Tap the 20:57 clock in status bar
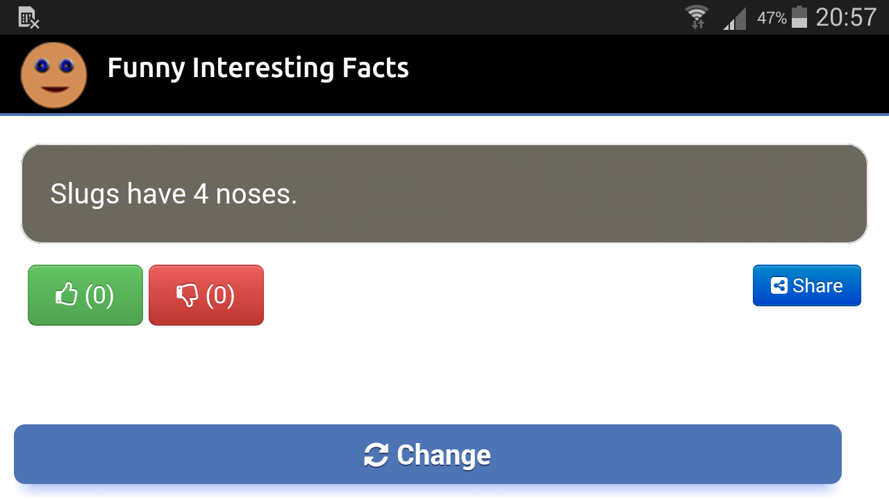Viewport: 889px width, 500px height. (846, 17)
